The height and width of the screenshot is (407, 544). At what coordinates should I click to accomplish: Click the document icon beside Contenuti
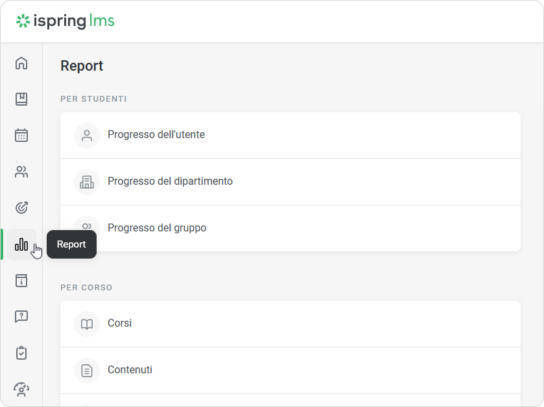point(86,371)
